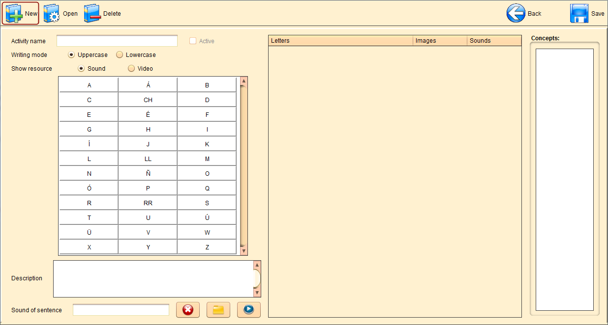Play the sentence sound with play button
The height and width of the screenshot is (325, 608).
249,310
